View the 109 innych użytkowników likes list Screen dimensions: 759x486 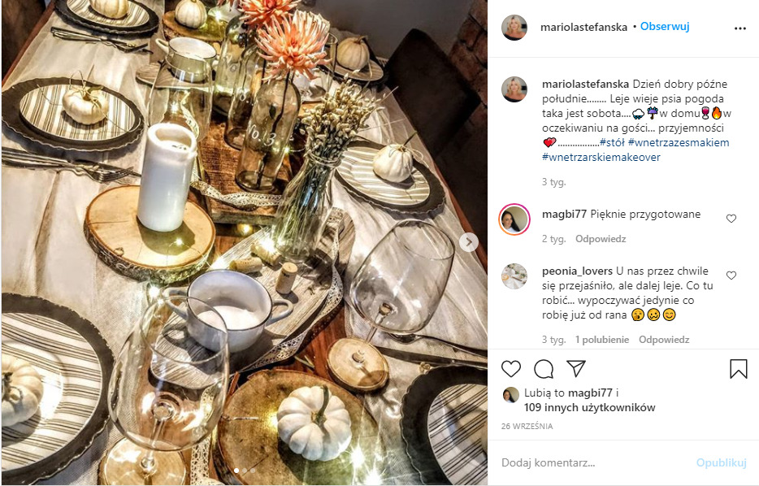(589, 408)
